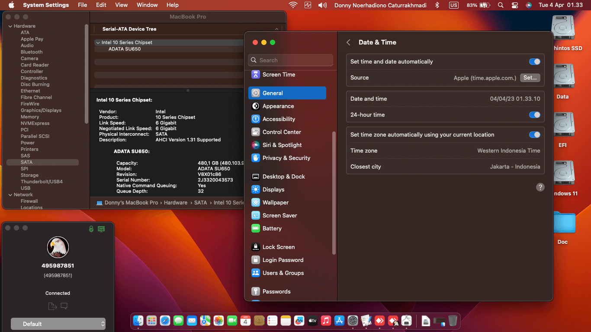Select Thunderbolt/USB4 in the Hardware list

pos(42,182)
